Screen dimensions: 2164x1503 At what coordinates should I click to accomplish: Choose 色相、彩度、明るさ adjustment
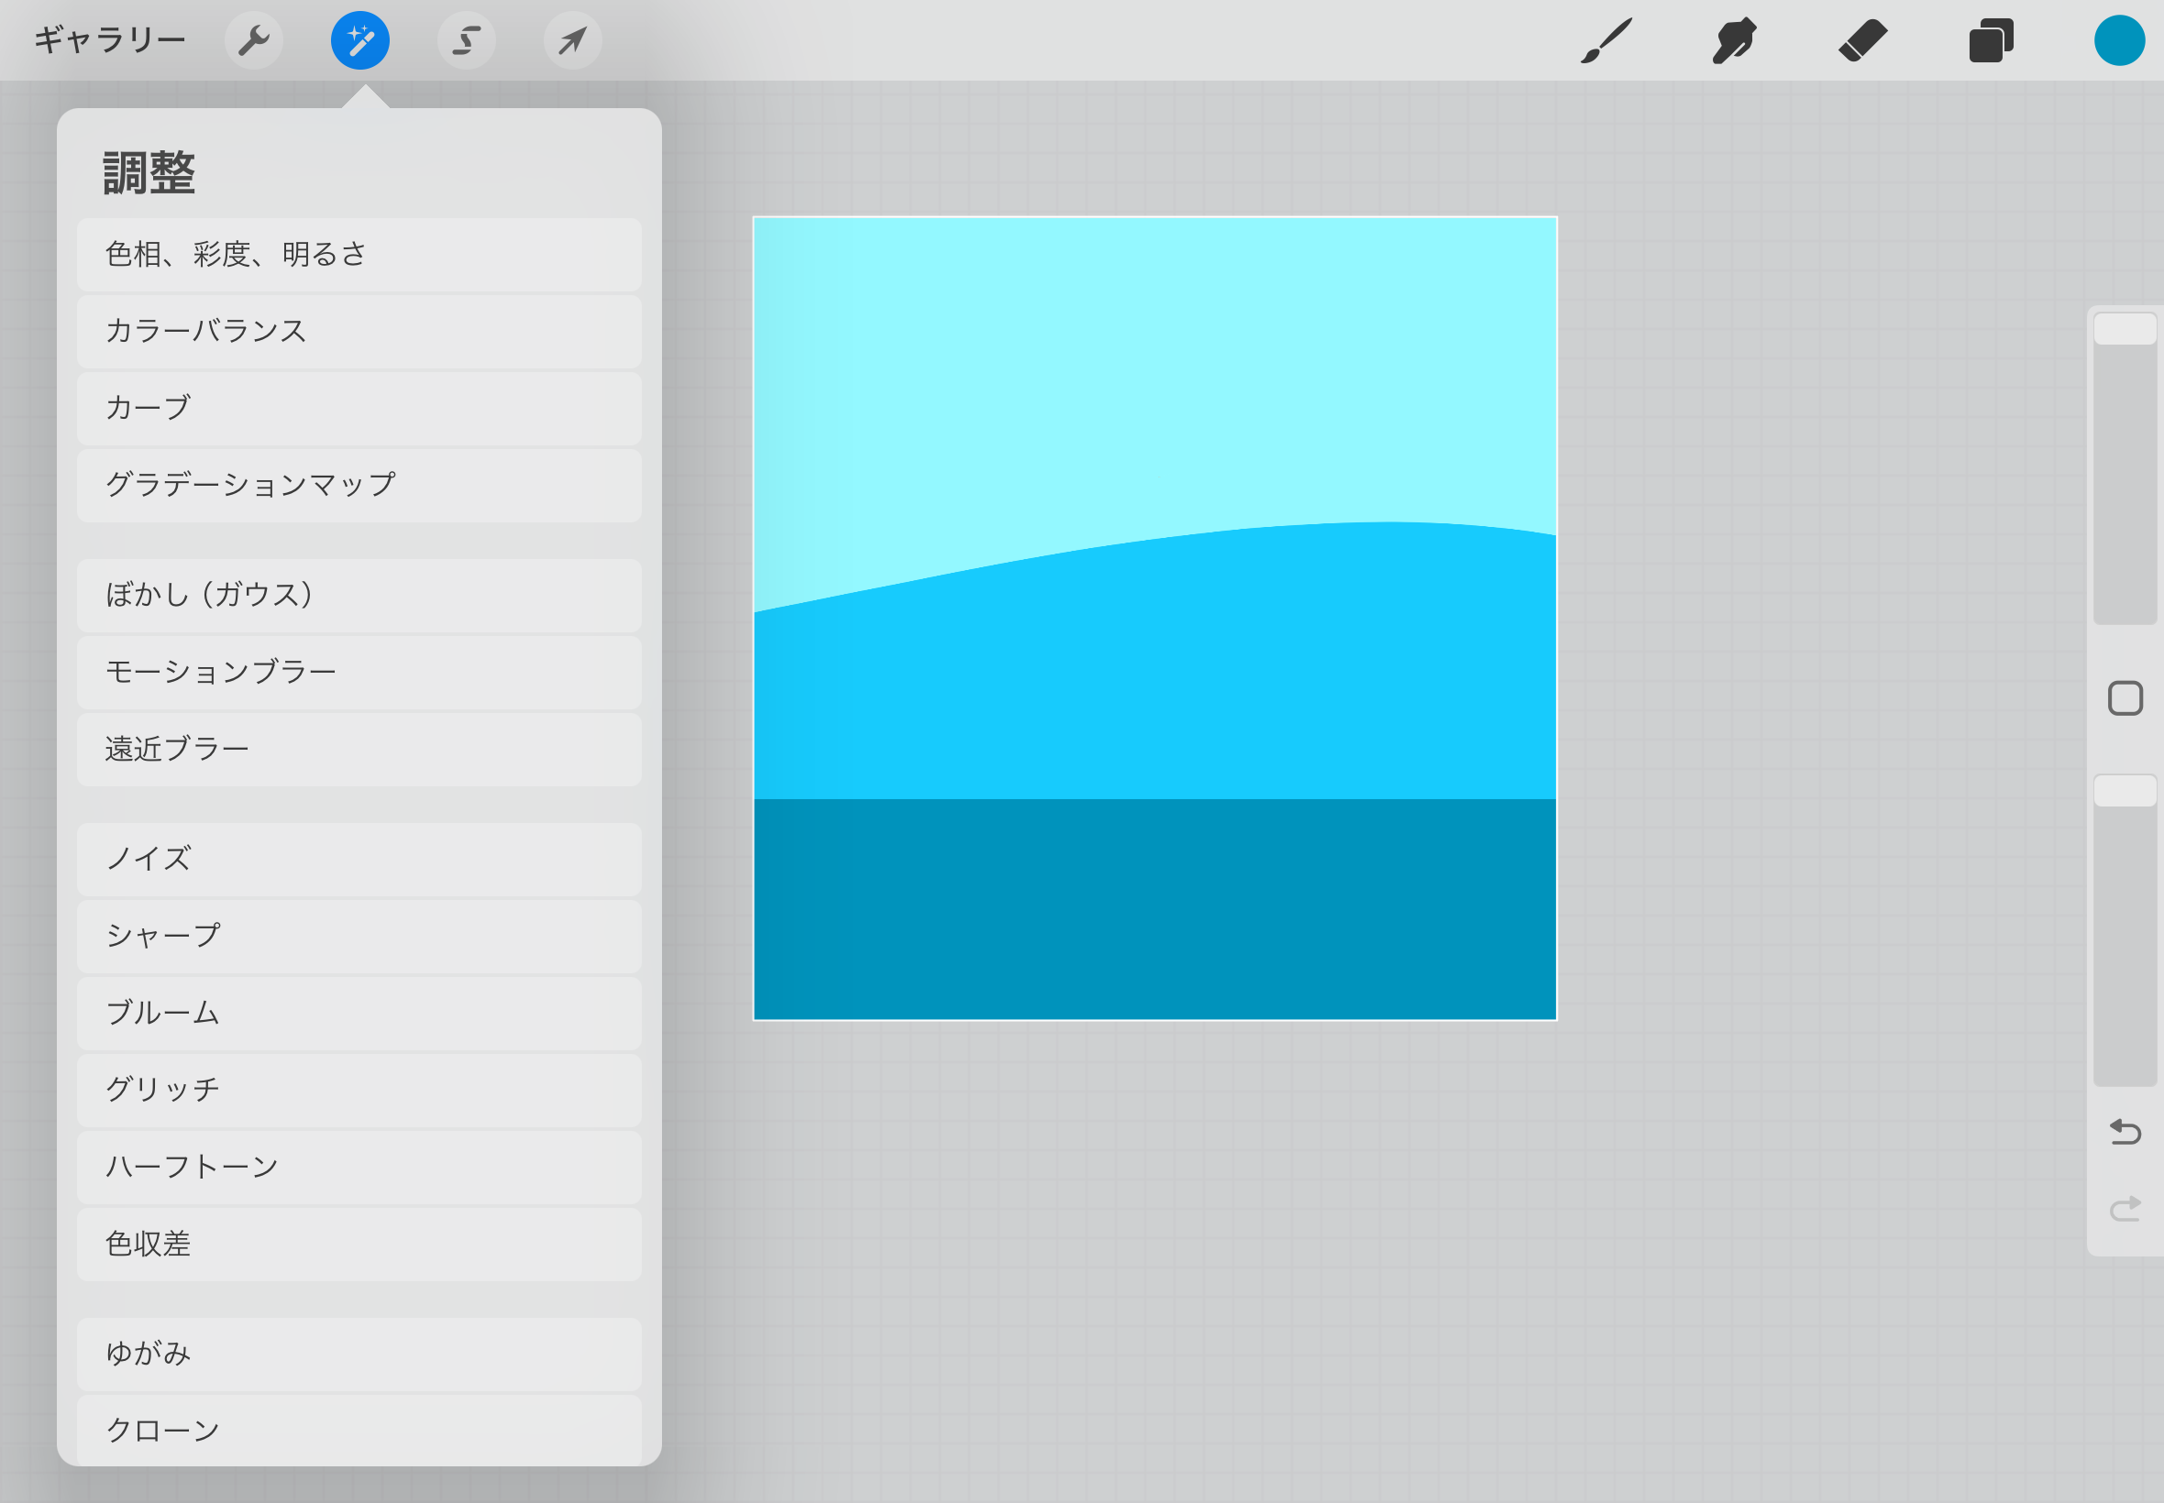pyautogui.click(x=359, y=254)
